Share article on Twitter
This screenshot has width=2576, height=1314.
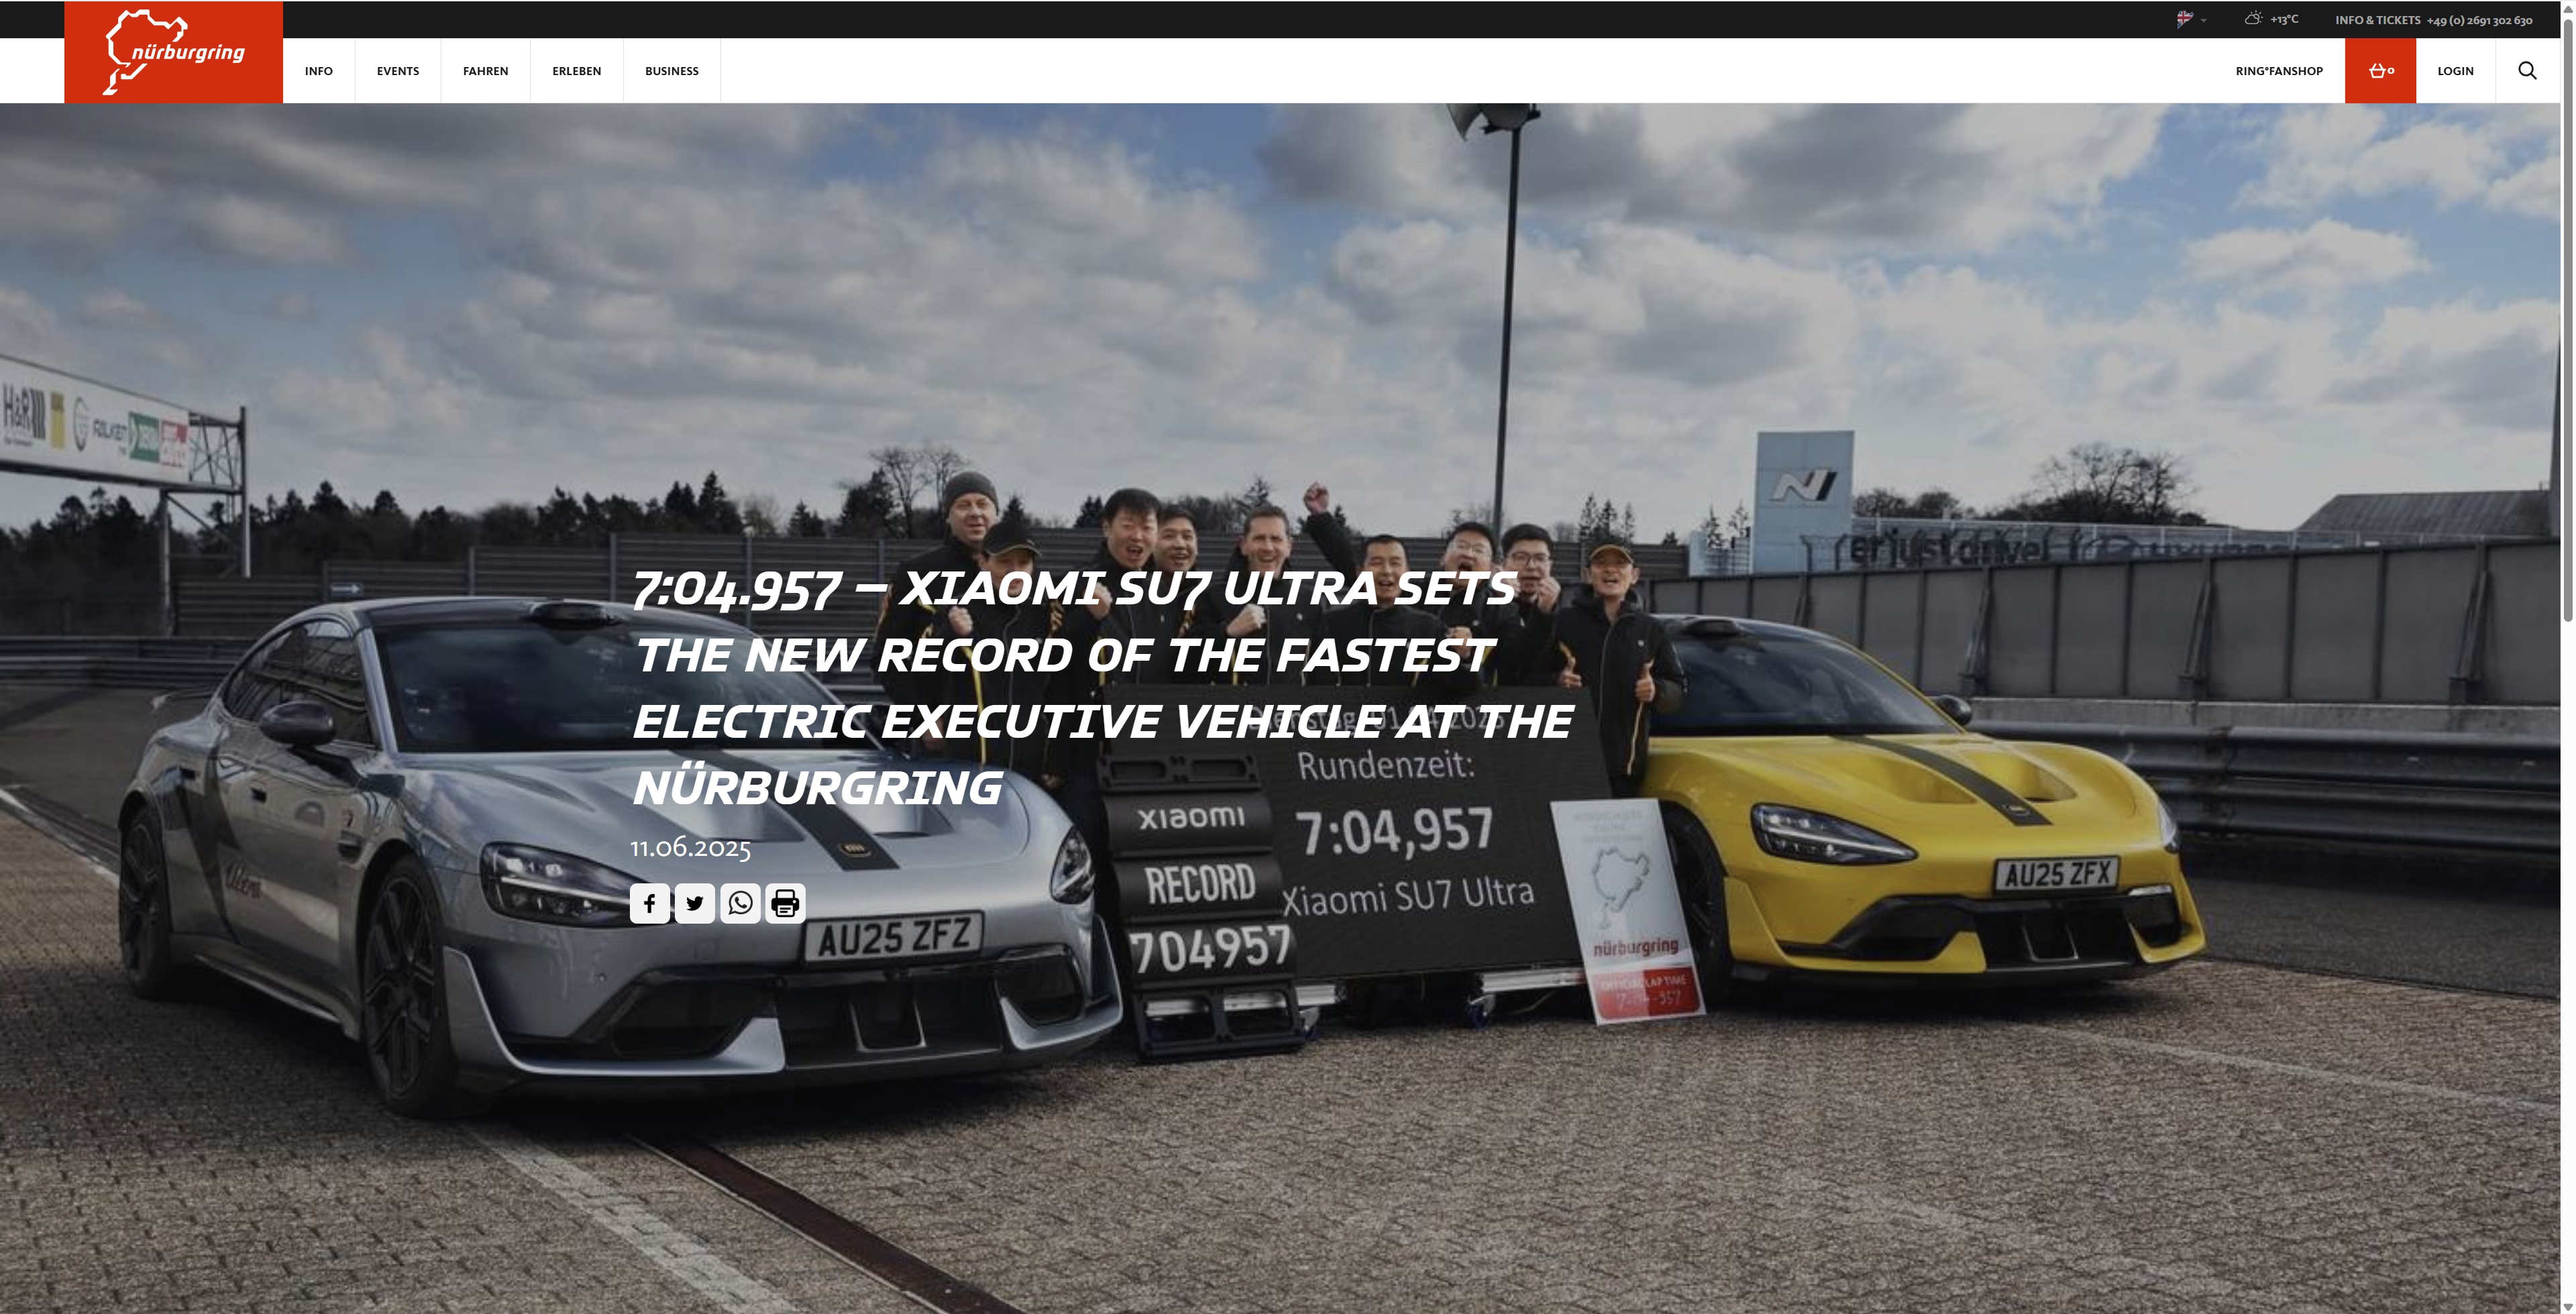pos(695,904)
